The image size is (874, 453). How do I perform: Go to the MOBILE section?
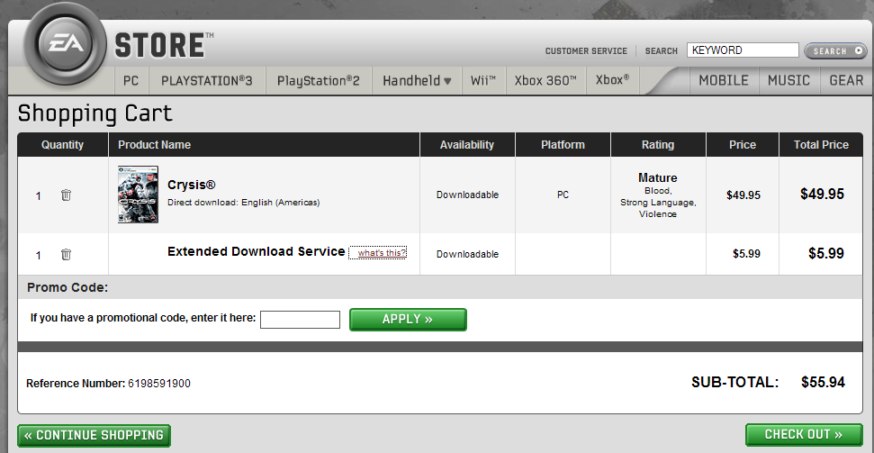click(724, 81)
